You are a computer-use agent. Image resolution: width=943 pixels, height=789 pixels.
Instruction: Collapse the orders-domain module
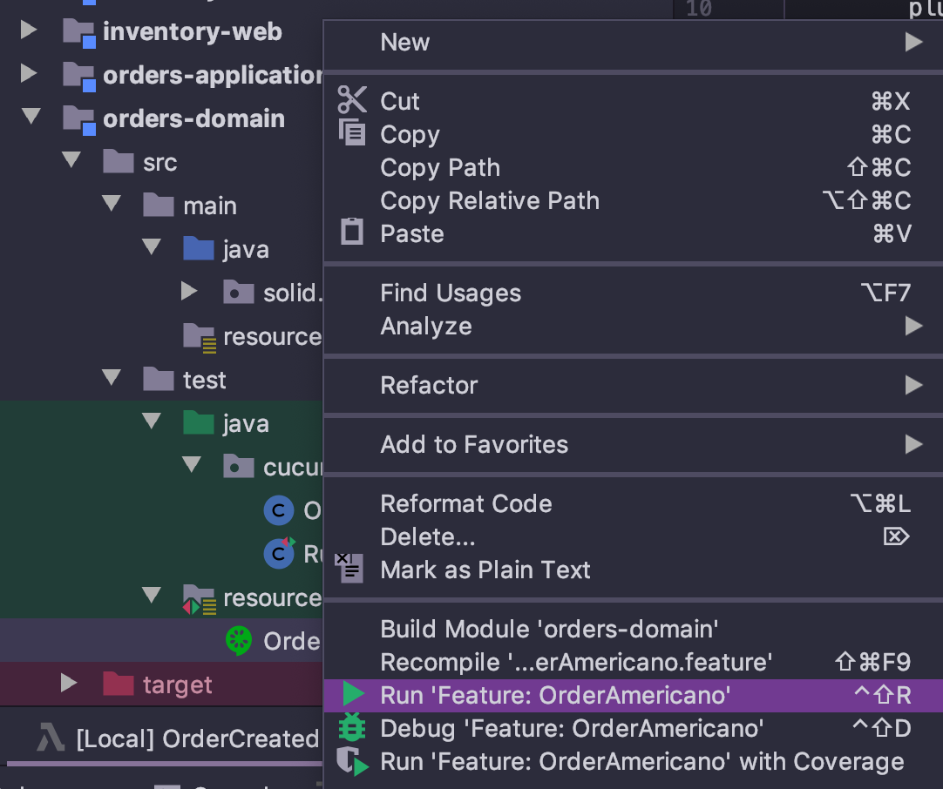(x=31, y=117)
